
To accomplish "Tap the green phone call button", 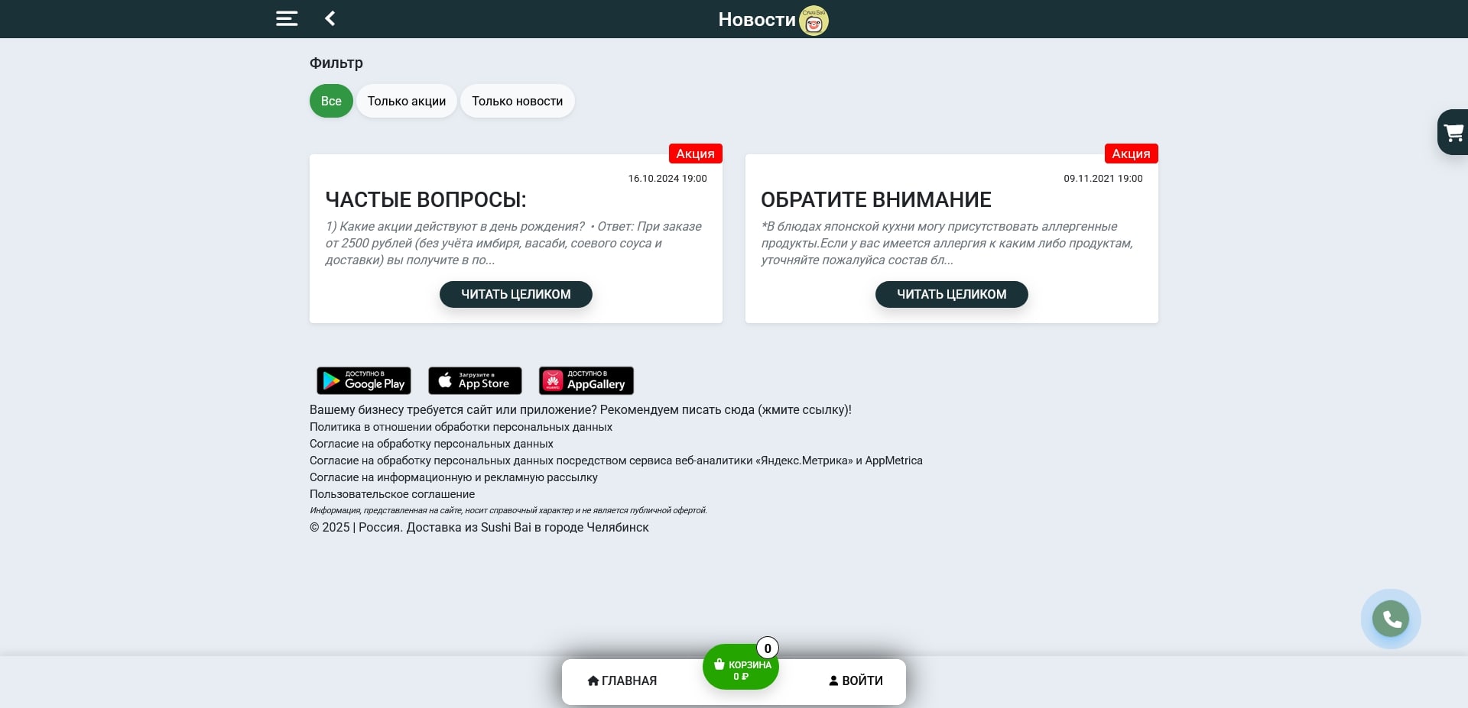I will 1390,619.
